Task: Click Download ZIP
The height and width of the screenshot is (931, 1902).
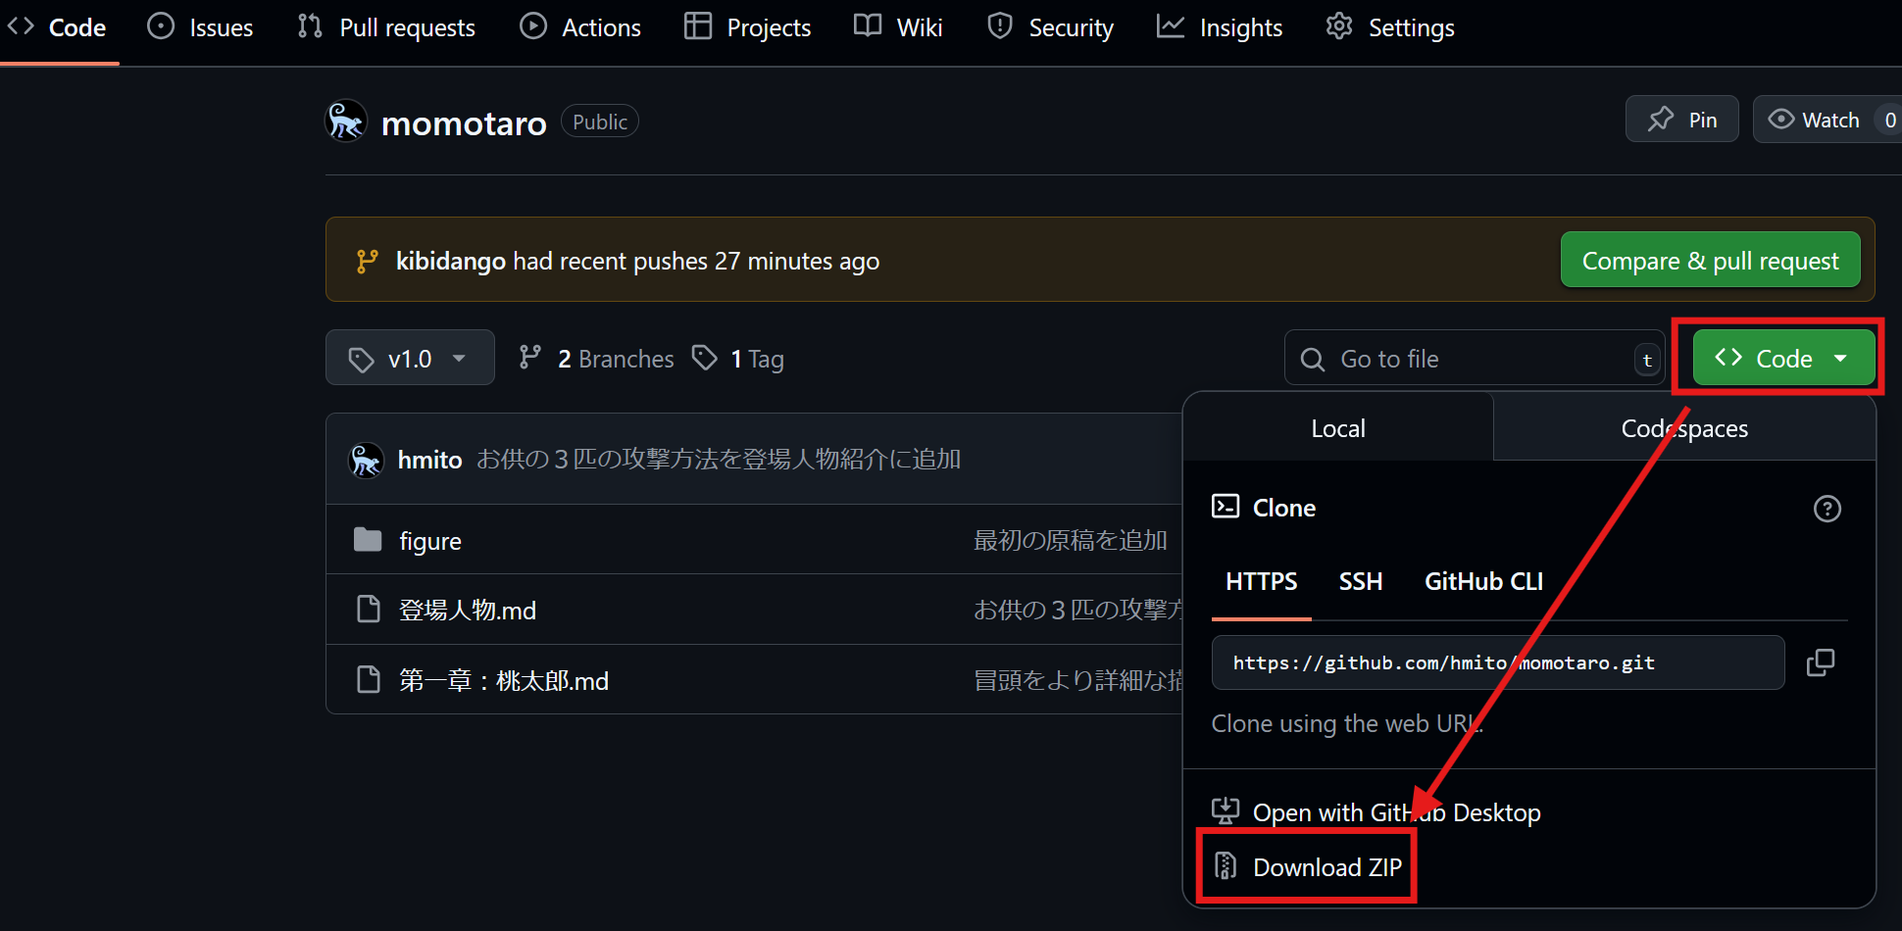Action: pos(1308,867)
